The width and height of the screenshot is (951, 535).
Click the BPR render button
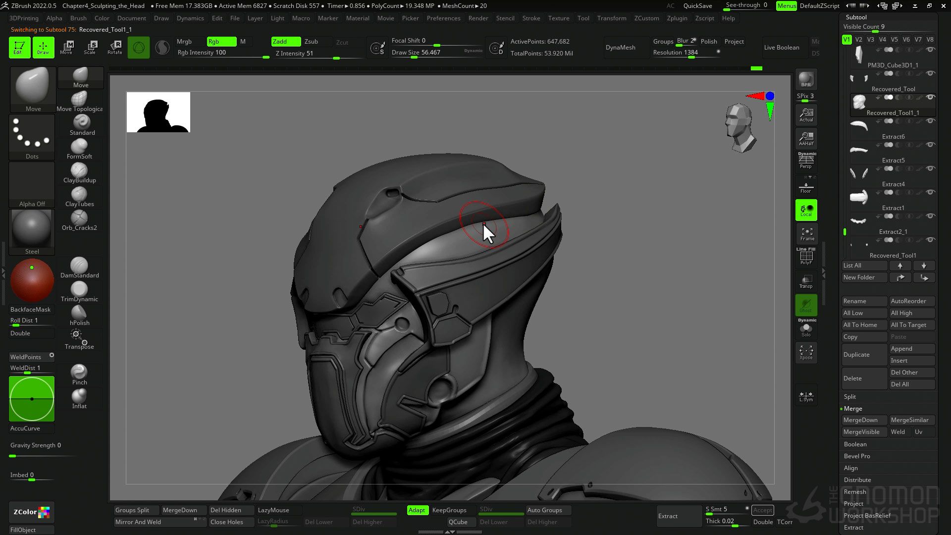point(806,79)
